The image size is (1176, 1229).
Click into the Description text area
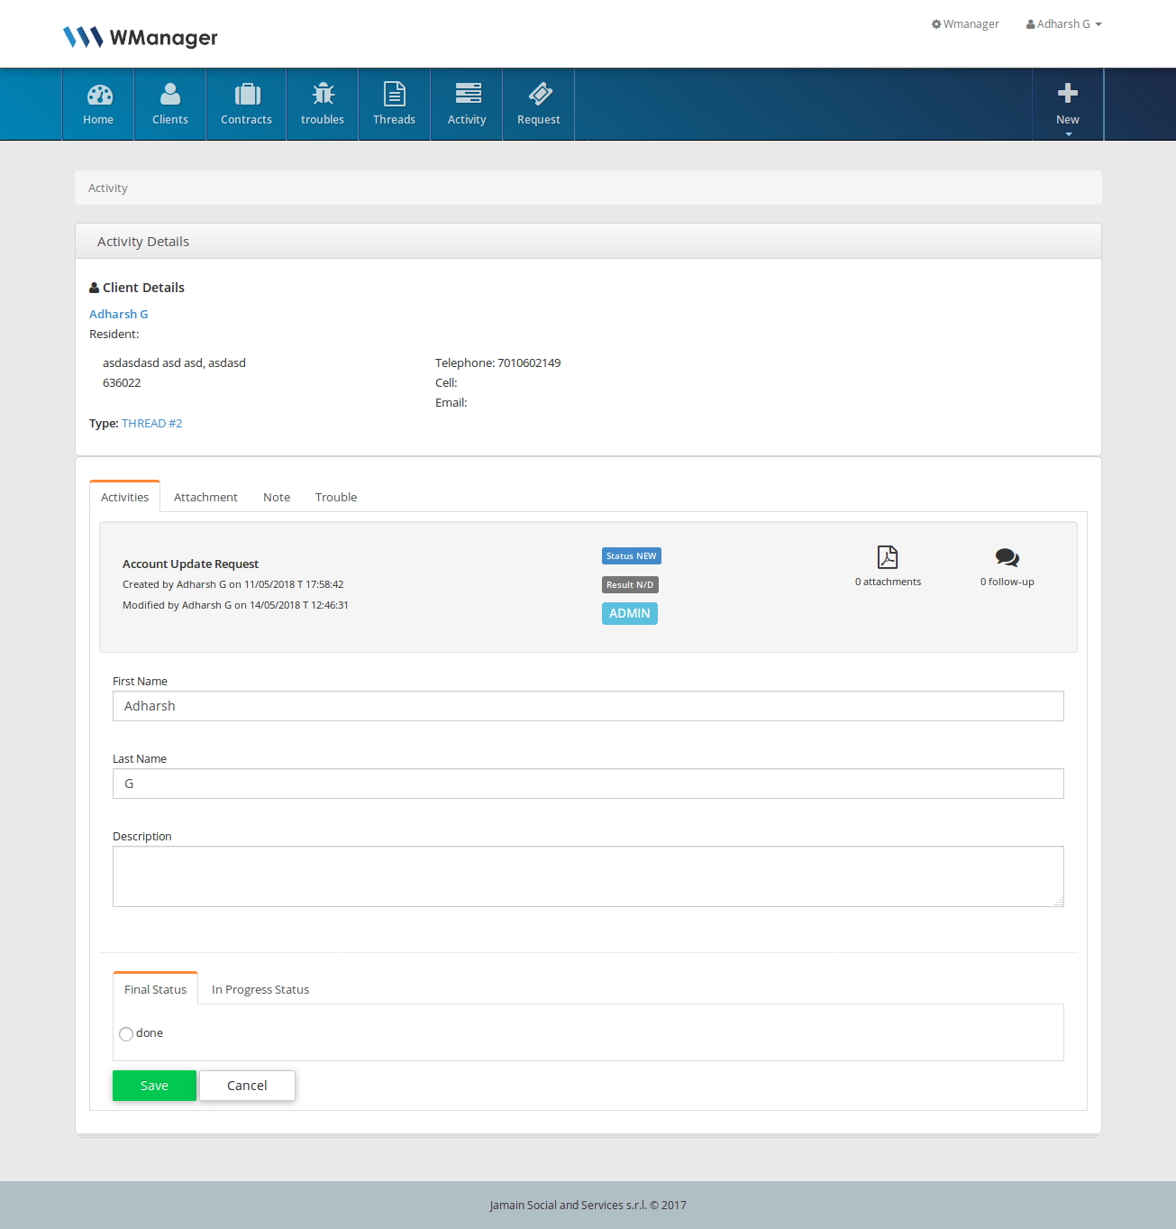tap(588, 876)
